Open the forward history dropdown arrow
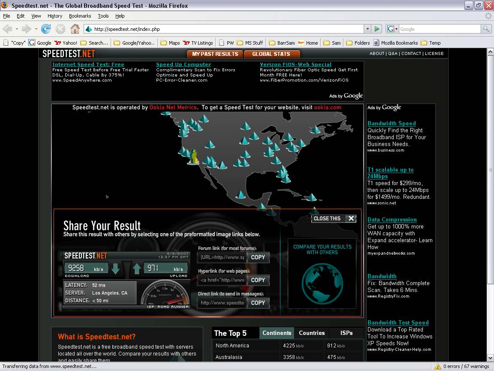 coord(36,29)
